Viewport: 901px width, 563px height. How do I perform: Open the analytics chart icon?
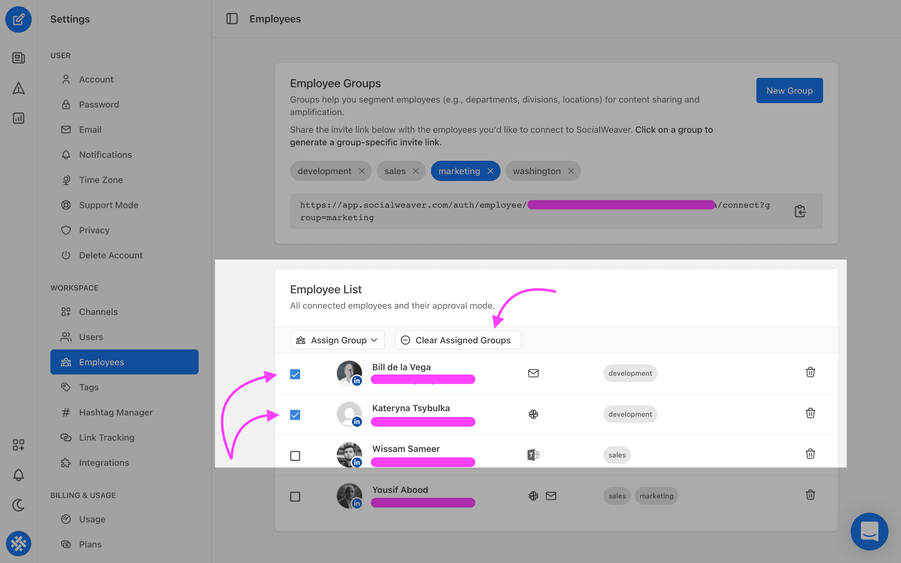(18, 118)
